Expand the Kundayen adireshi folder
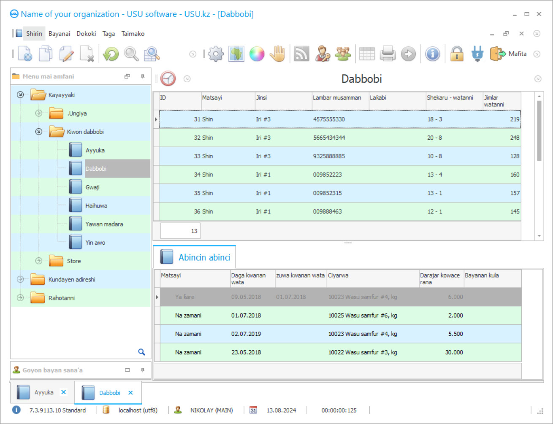Viewport: 553px width, 424px height. pos(20,279)
